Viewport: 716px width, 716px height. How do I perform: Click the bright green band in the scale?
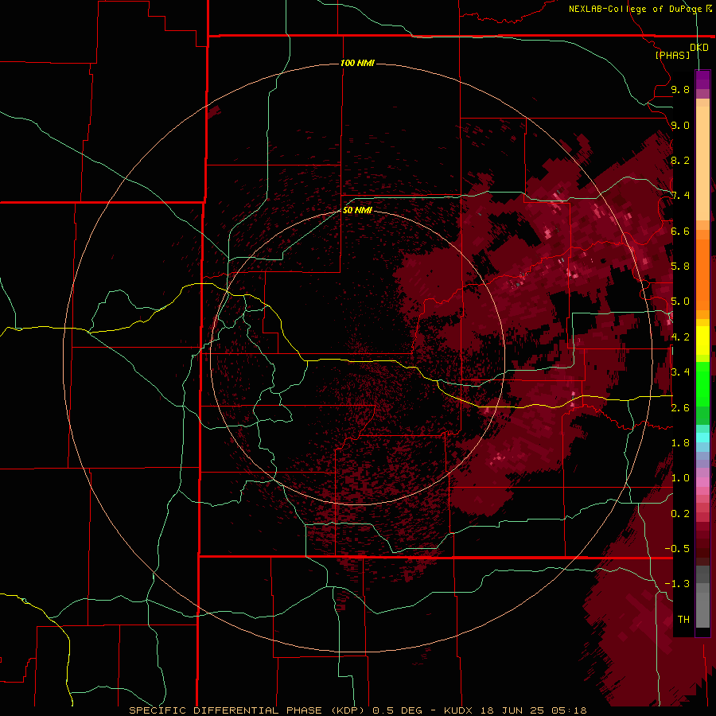(x=702, y=383)
